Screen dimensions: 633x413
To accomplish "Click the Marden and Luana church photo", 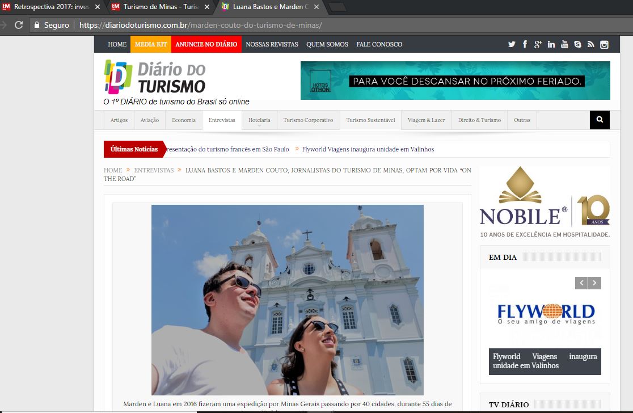I will [288, 300].
